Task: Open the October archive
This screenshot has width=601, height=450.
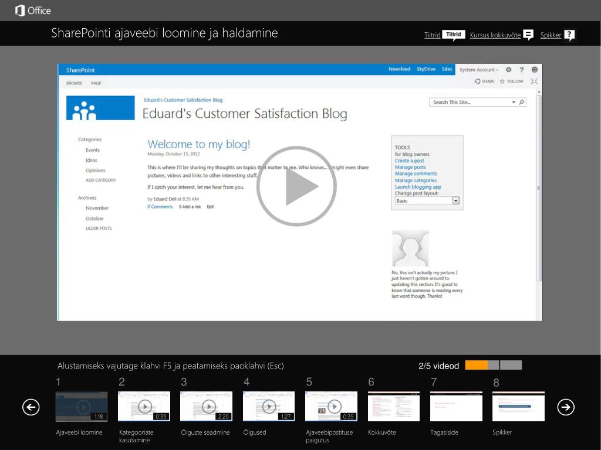Action: (x=94, y=219)
